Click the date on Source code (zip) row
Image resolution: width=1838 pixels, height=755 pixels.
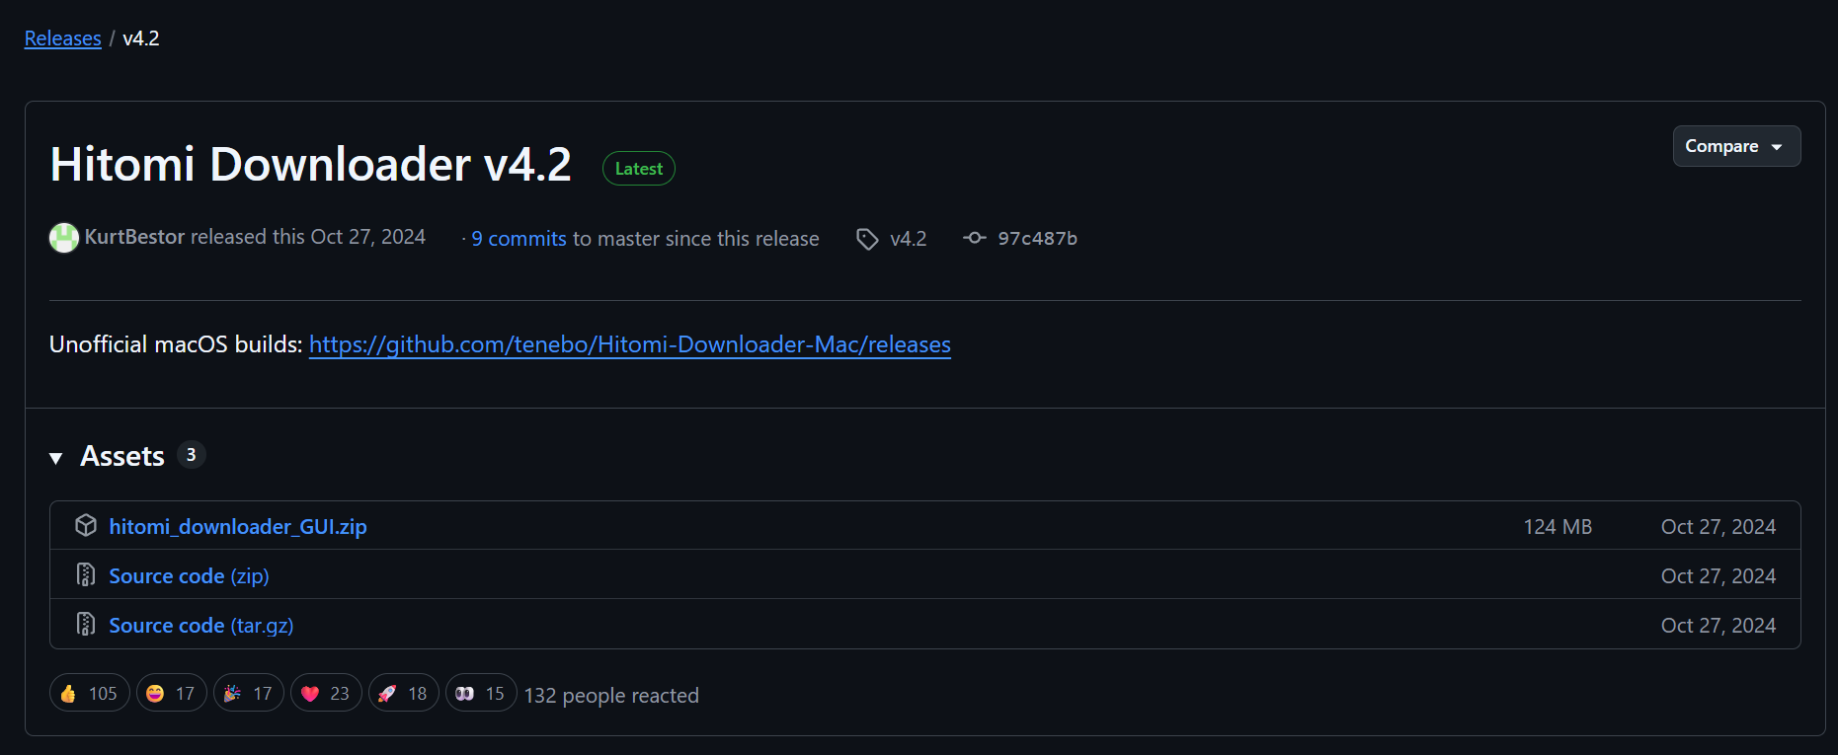[x=1718, y=576]
